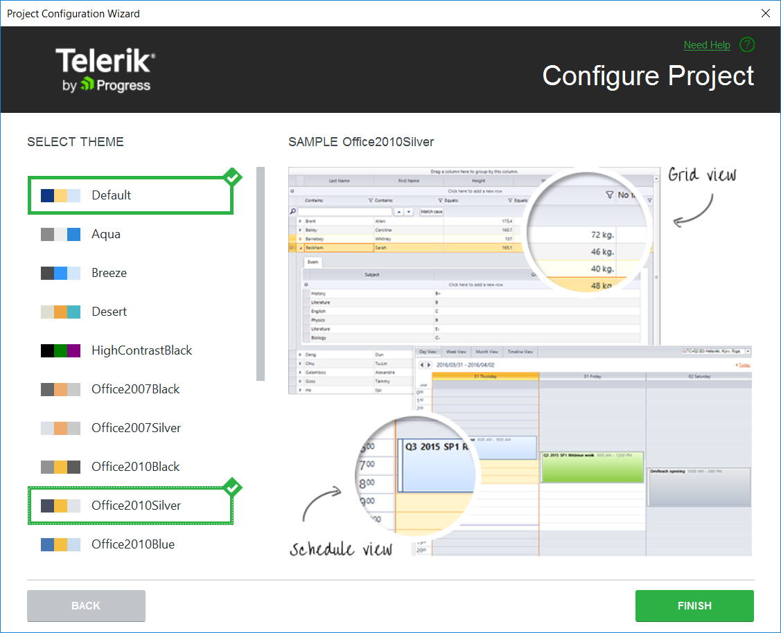Image resolution: width=781 pixels, height=633 pixels.
Task: Click the Office2007Silver color swatch
Action: (x=60, y=428)
